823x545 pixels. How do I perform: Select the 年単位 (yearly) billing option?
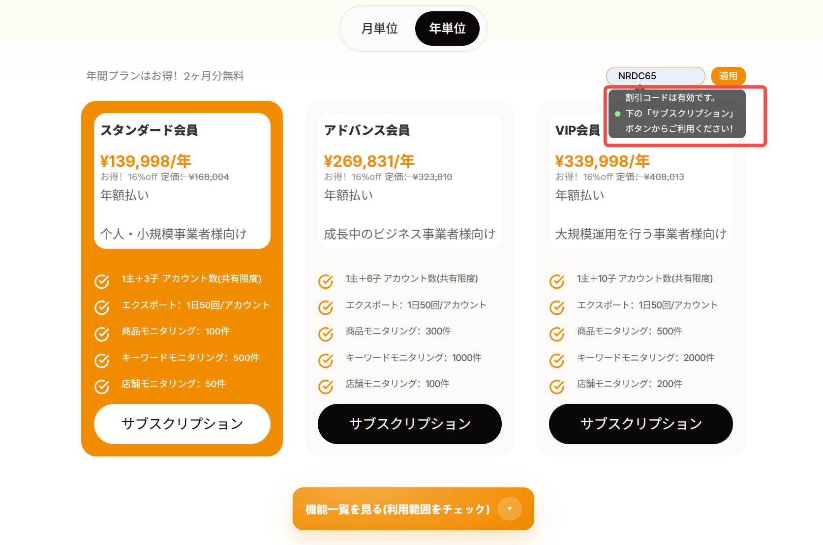click(447, 29)
